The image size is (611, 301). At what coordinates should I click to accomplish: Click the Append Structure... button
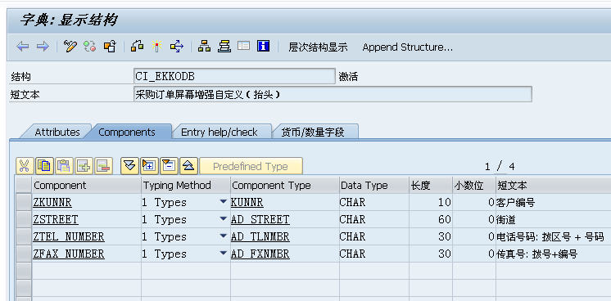pyautogui.click(x=408, y=47)
